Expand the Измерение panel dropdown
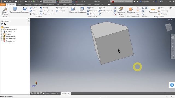The height and width of the screenshot is (98, 175). [159, 17]
